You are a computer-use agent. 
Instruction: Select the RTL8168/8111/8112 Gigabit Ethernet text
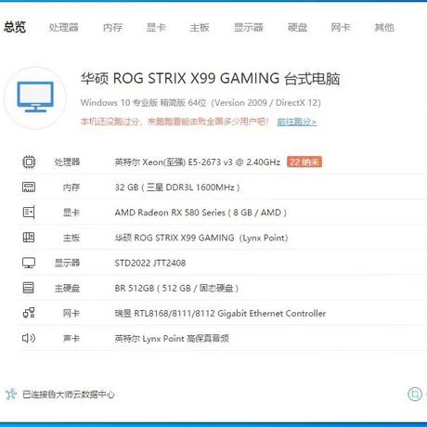(x=220, y=314)
